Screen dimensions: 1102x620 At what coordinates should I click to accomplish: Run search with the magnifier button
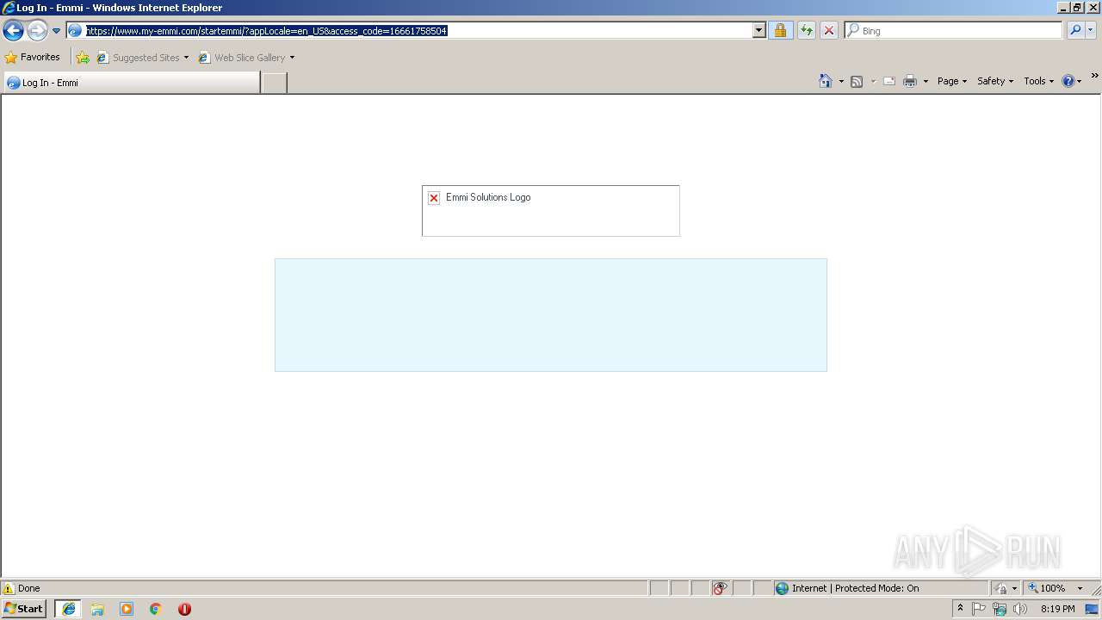pyautogui.click(x=1074, y=31)
